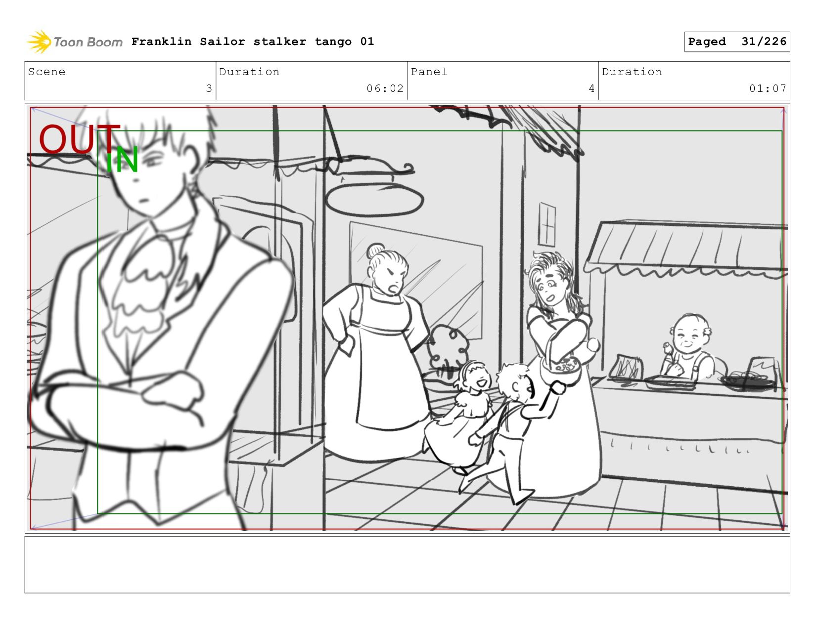
Task: Select the scene duration '06:02'
Action: 385,88
